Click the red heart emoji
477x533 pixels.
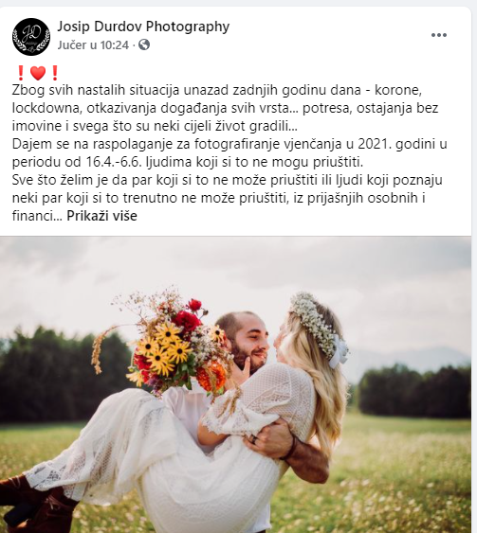pos(38,73)
